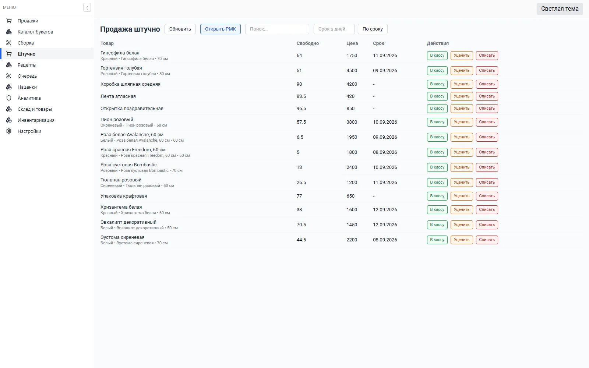Click the Срок column header
589x368 pixels.
point(378,43)
